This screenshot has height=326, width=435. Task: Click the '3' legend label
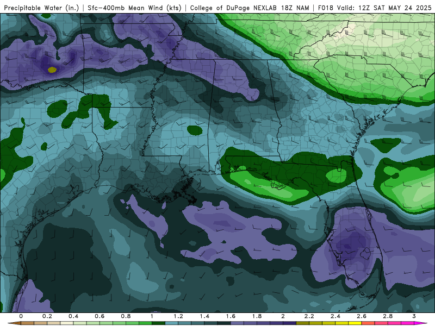click(x=414, y=316)
